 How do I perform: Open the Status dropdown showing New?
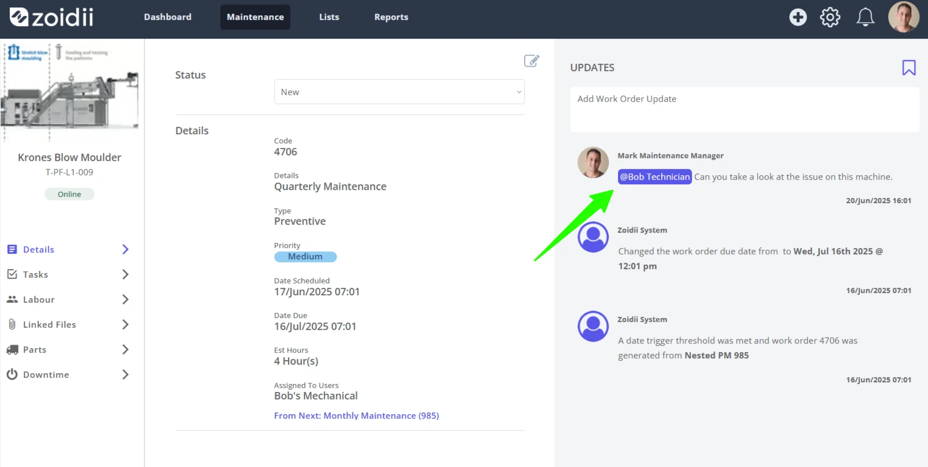[399, 92]
